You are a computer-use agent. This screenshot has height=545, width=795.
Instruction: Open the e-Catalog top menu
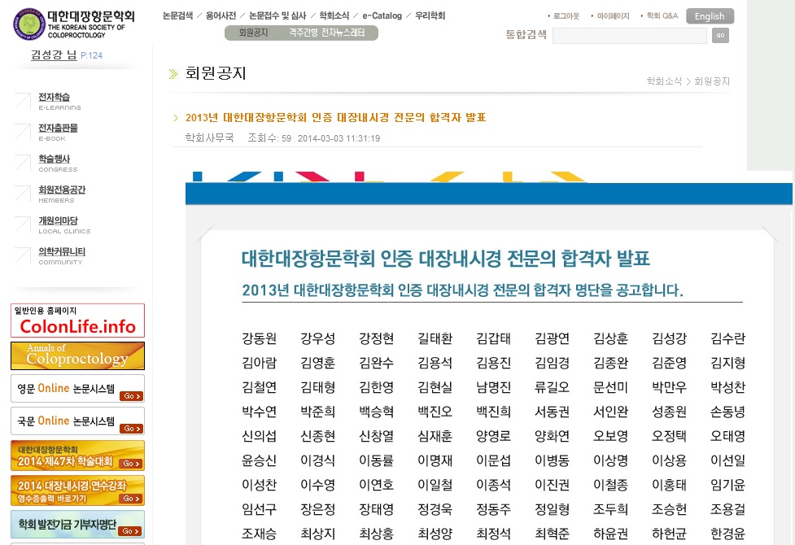(x=382, y=15)
